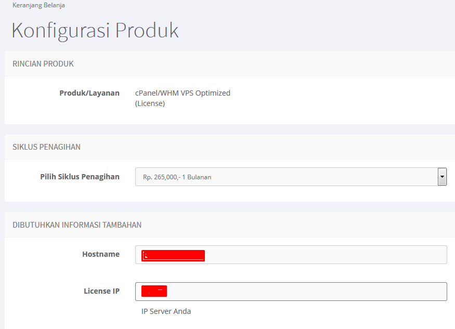Viewport: 455px width, 329px height.
Task: Open the billing cycle combo box
Action: click(286, 177)
